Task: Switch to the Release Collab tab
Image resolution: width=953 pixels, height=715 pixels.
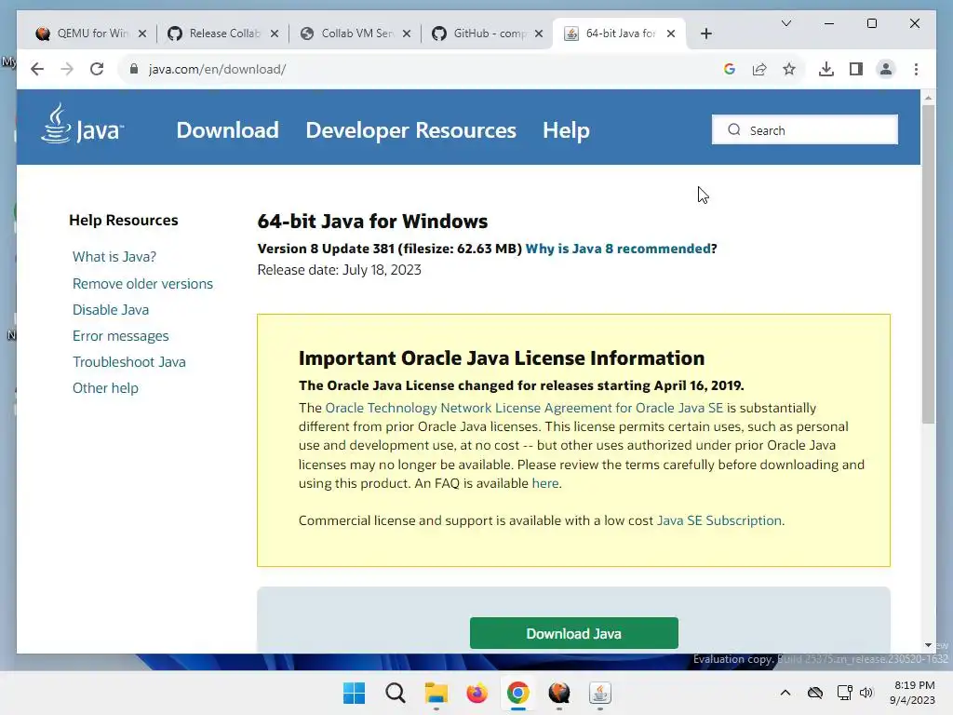Action: pos(223,34)
